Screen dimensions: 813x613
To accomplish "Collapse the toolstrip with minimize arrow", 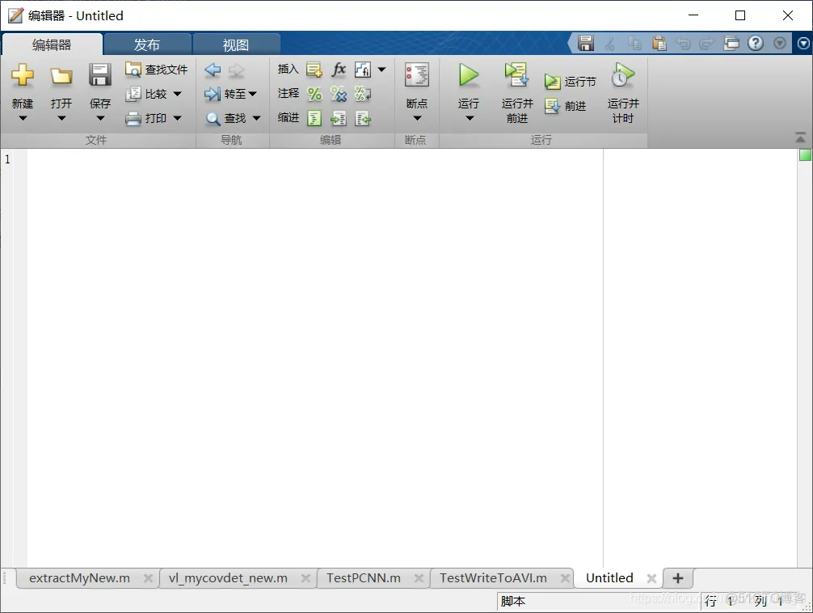I will click(x=800, y=137).
